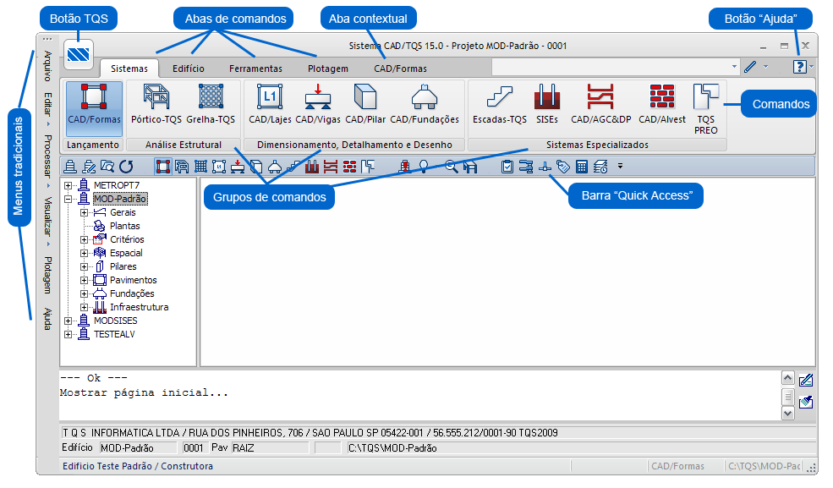
Task: Click the TQS application button
Action: (x=79, y=54)
